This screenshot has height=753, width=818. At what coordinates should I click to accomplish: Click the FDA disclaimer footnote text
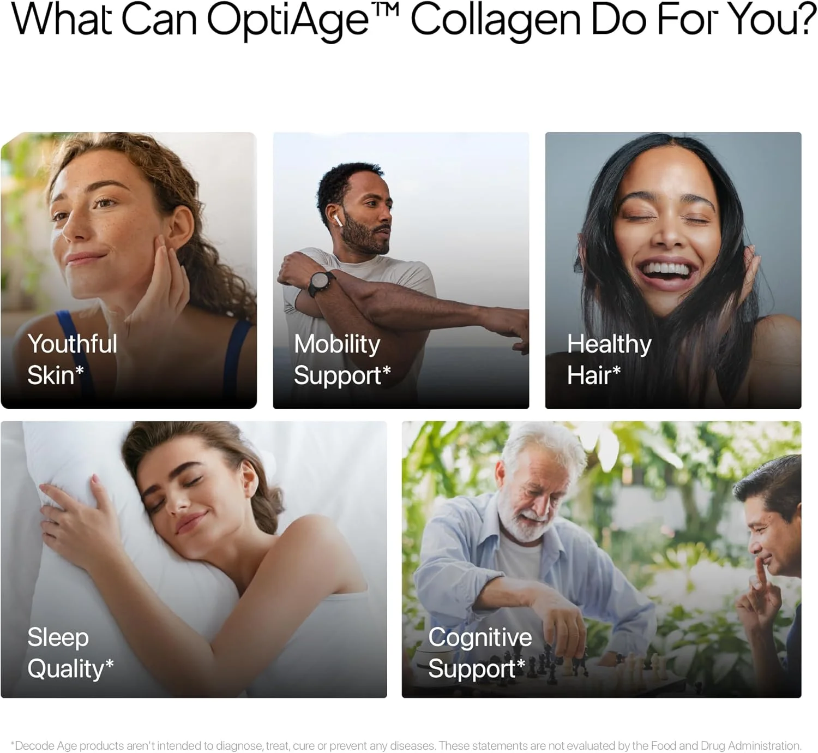406,745
